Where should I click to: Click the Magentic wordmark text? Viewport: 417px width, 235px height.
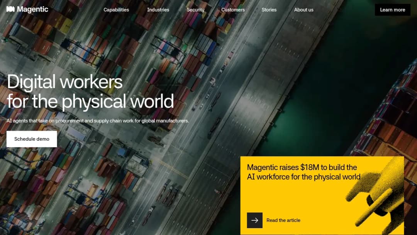coord(32,10)
